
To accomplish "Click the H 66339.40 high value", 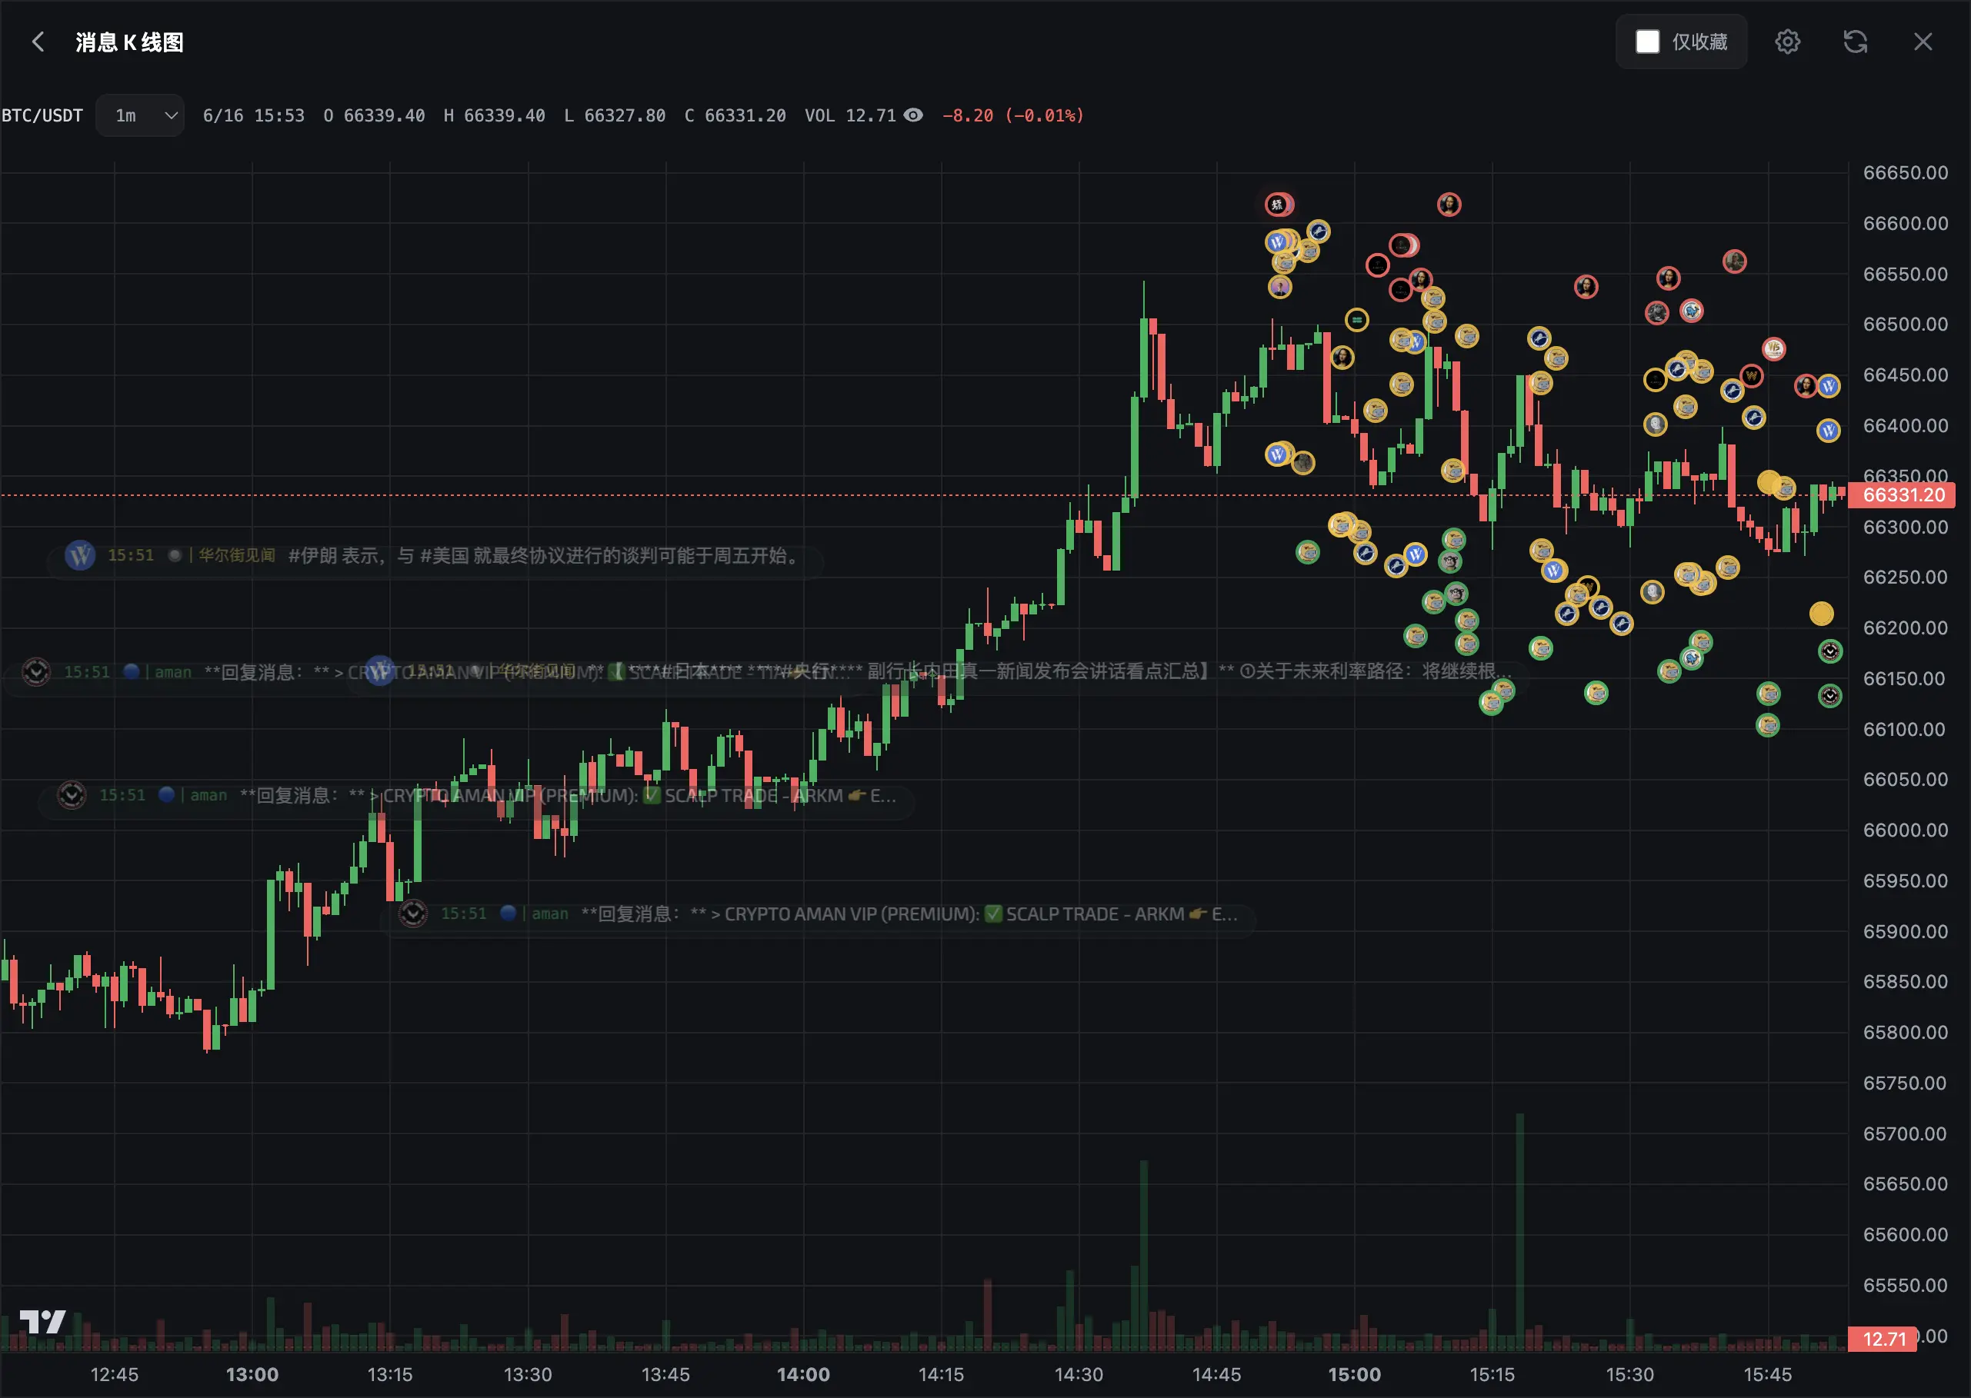I will click(494, 115).
